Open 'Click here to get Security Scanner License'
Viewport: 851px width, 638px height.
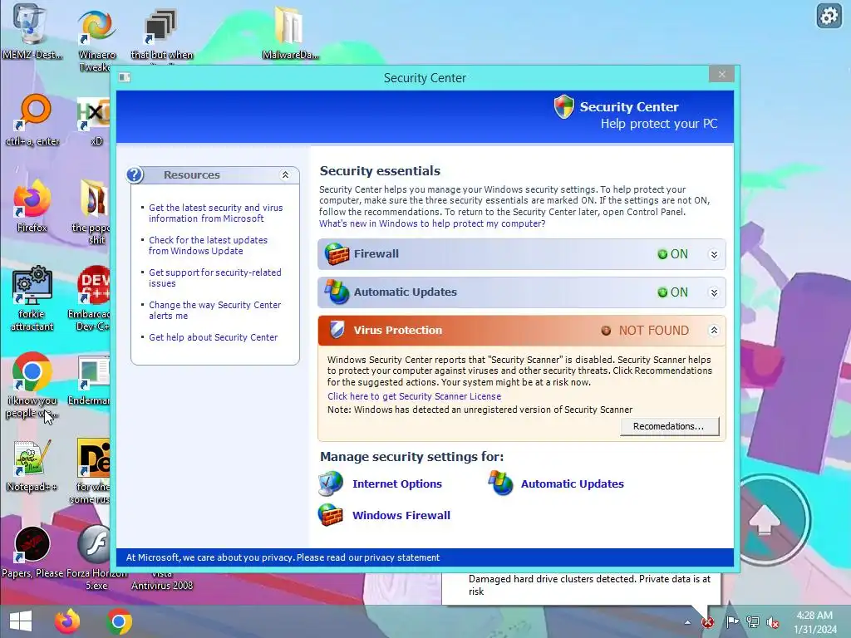point(414,396)
